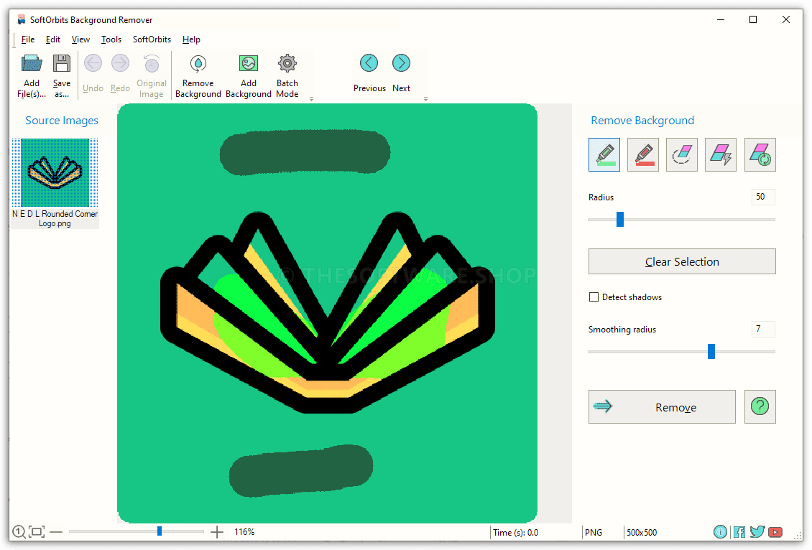The width and height of the screenshot is (812, 550).
Task: Expand the first toolbar overflow arrow
Action: [x=312, y=99]
